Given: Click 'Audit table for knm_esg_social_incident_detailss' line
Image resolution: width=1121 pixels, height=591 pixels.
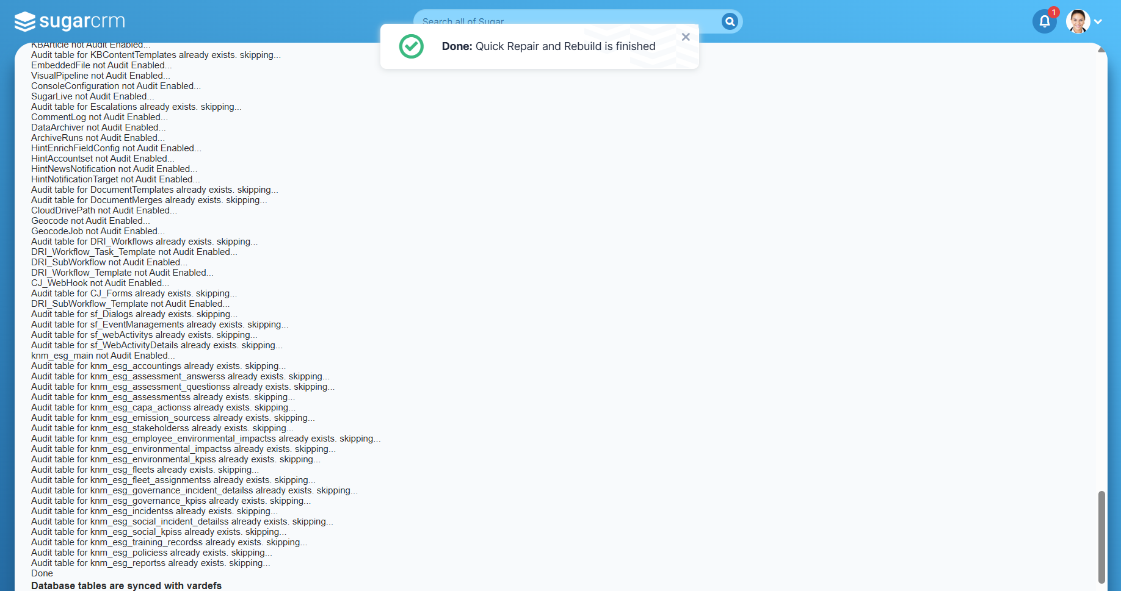Looking at the screenshot, I should tap(183, 521).
